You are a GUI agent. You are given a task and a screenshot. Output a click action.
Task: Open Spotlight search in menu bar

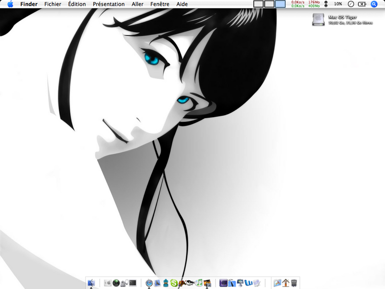point(374,4)
